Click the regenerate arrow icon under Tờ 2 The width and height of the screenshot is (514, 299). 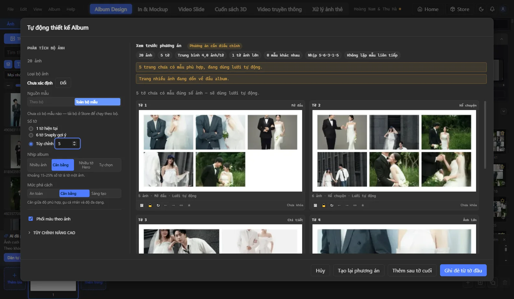[332, 205]
